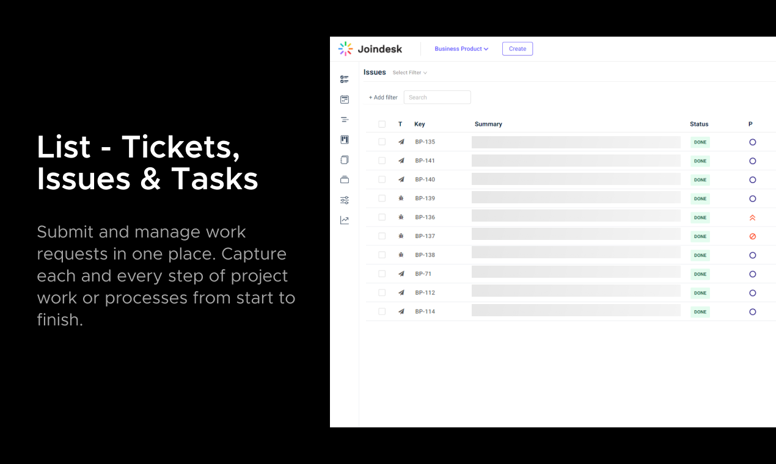Open the Backlog filter icon in the sidebar
The height and width of the screenshot is (464, 776).
345,119
